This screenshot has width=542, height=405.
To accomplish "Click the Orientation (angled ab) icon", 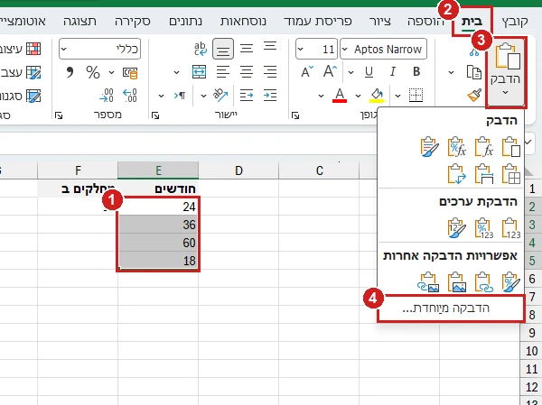I will [220, 95].
